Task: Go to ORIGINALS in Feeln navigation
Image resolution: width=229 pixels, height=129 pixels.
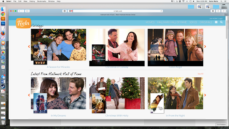Action: (206, 22)
